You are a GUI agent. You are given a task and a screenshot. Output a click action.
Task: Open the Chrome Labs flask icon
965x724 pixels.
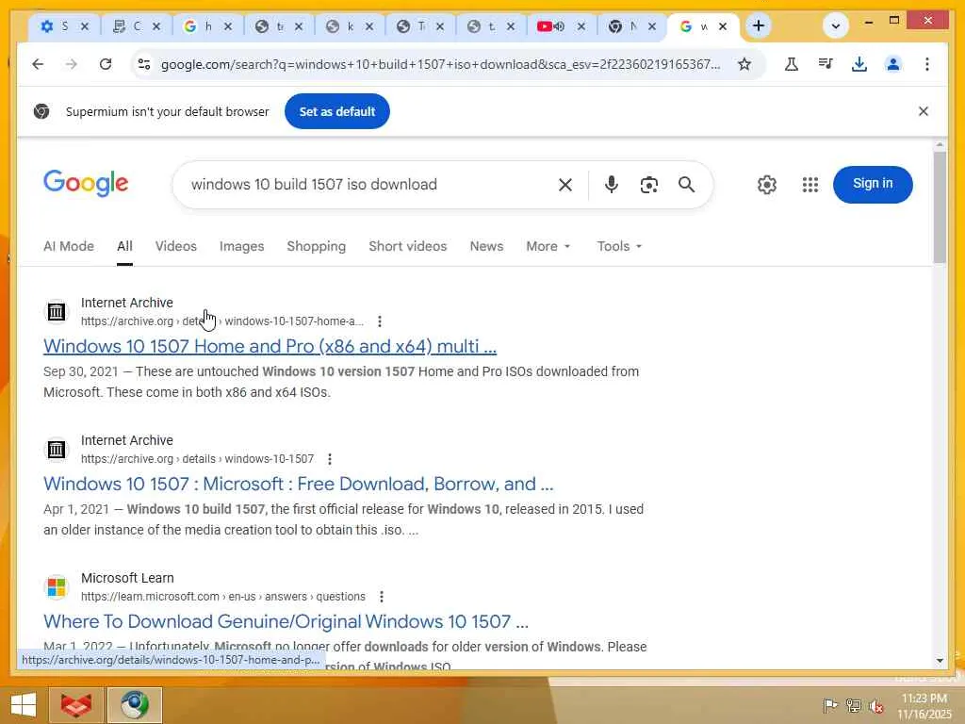click(792, 64)
